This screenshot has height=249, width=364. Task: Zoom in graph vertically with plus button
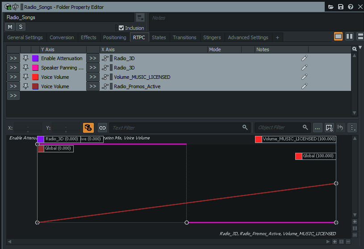click(x=355, y=222)
